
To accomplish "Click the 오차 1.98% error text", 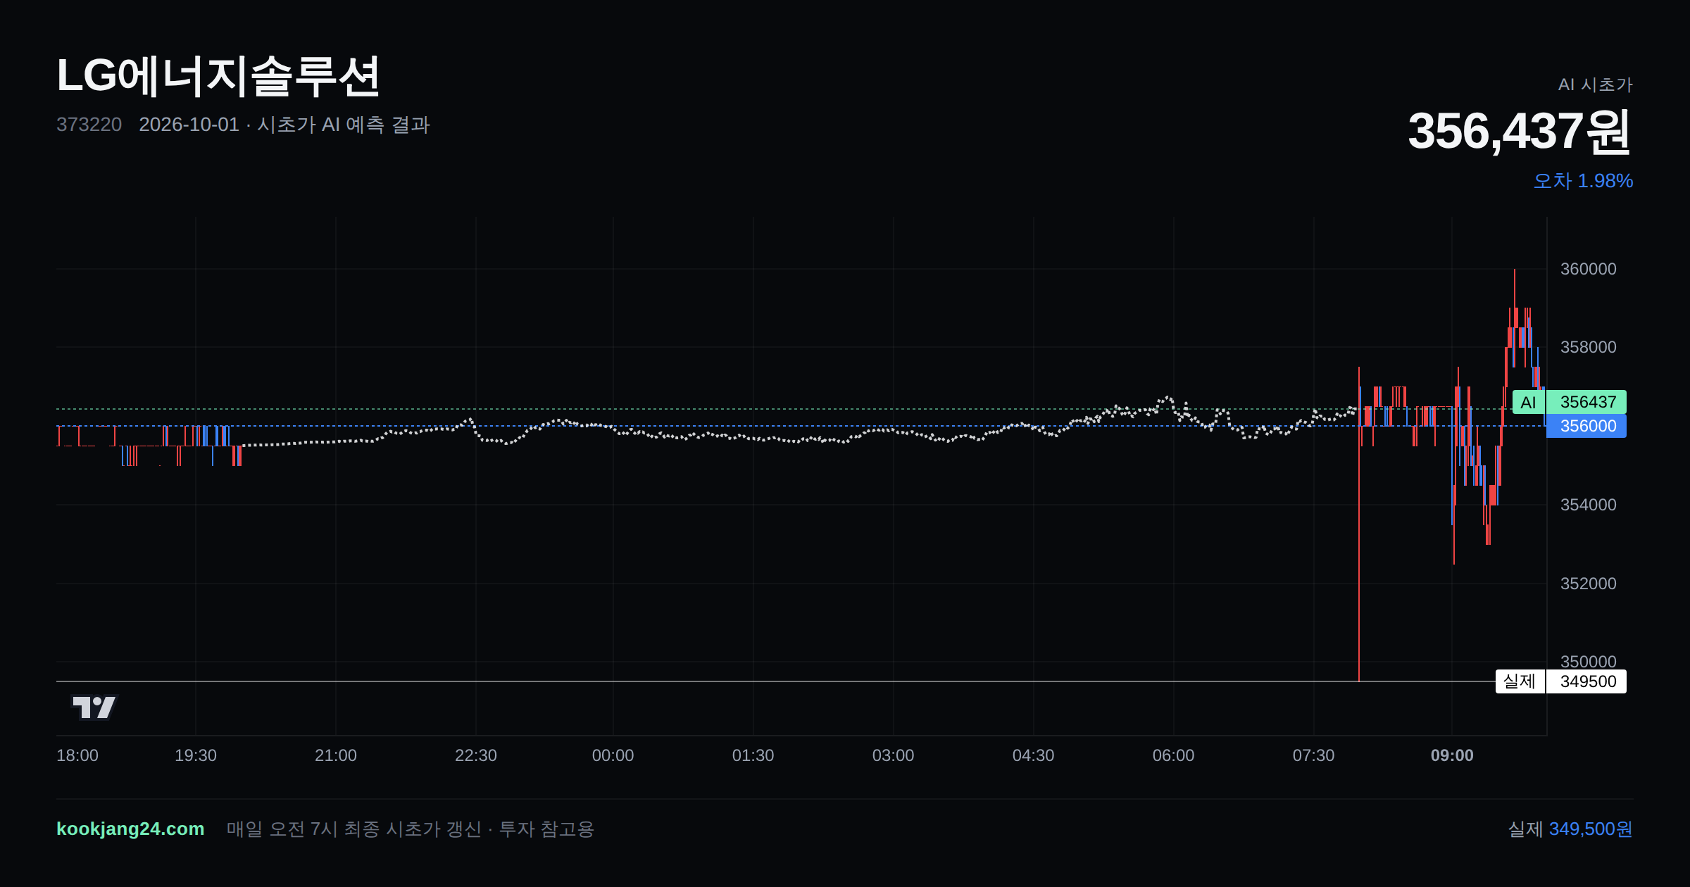I will (x=1583, y=181).
